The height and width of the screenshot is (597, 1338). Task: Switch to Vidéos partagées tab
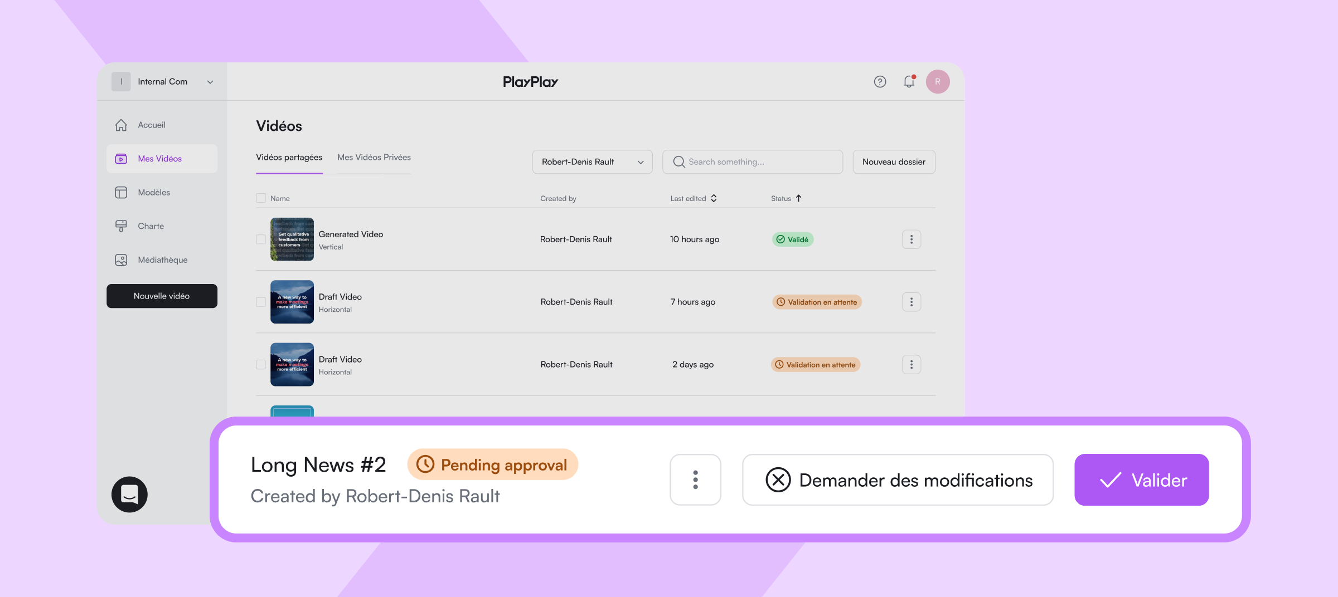[x=289, y=158]
